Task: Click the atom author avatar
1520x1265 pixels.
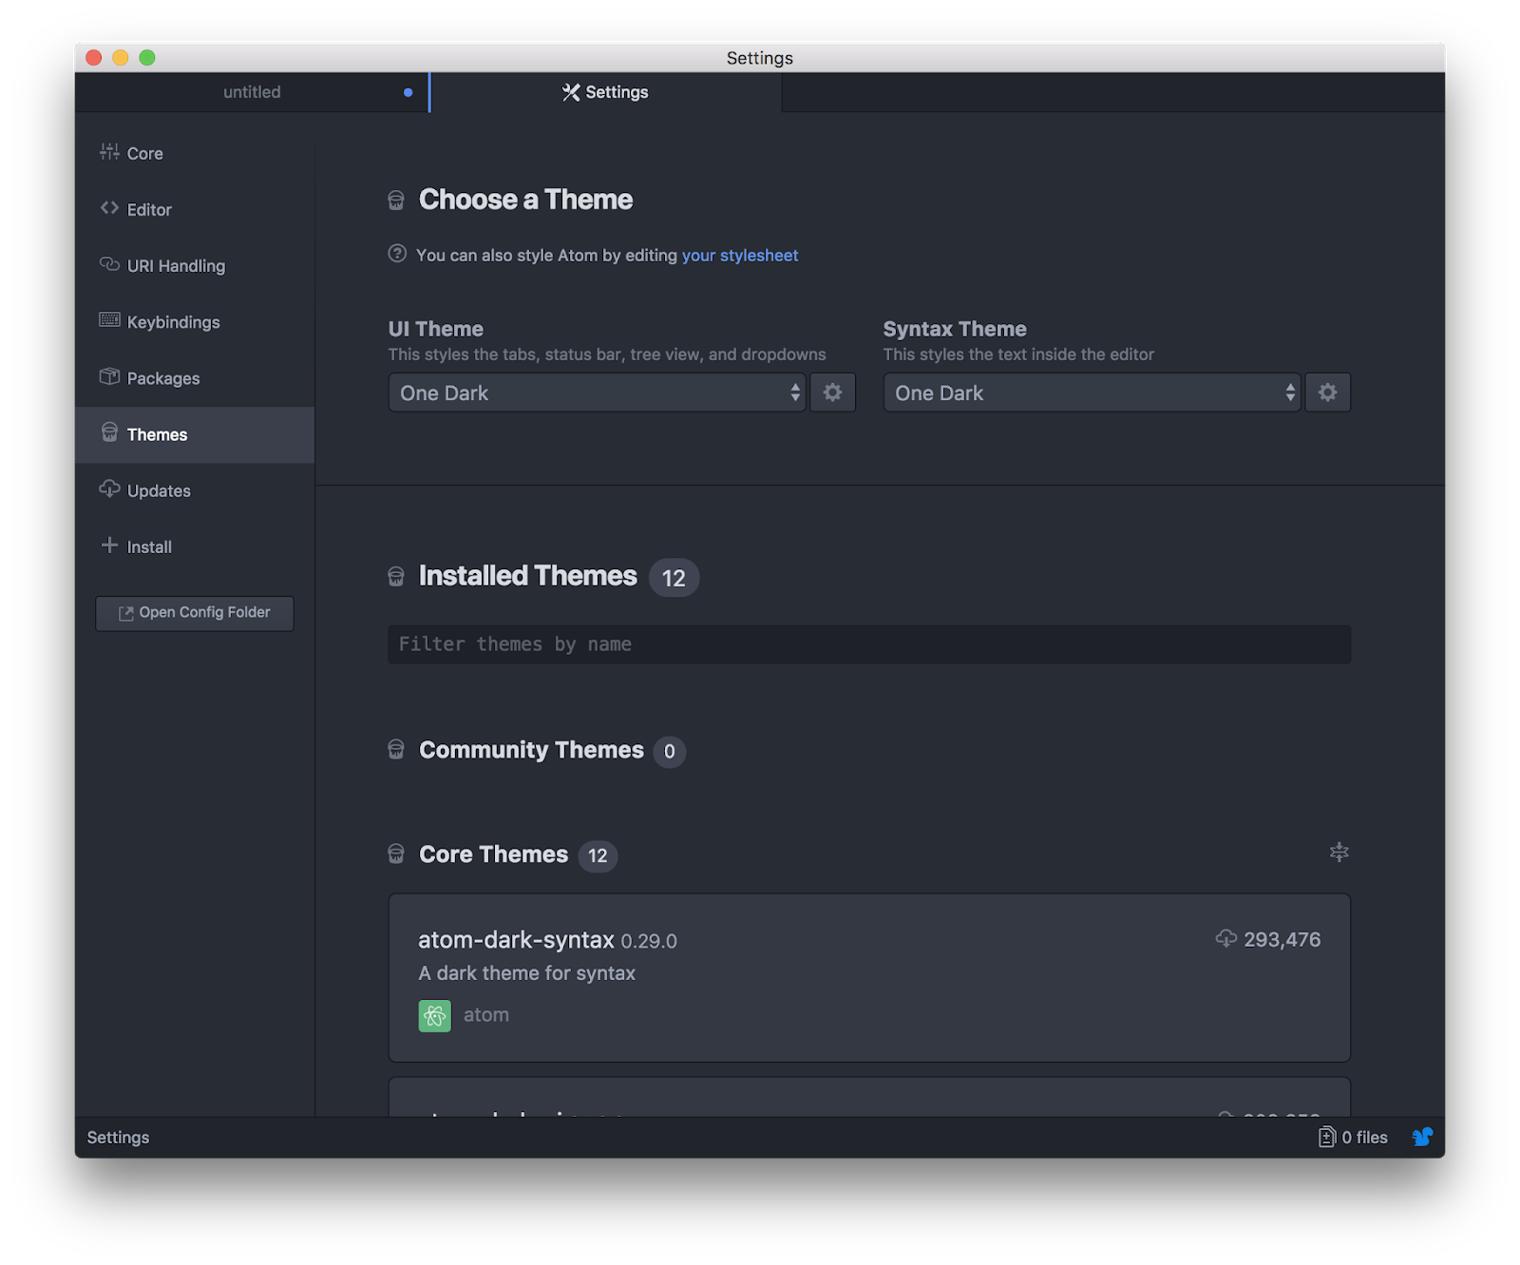Action: pyautogui.click(x=435, y=1016)
